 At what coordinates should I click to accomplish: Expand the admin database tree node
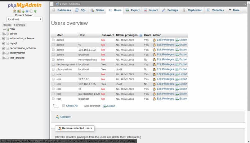3,34
